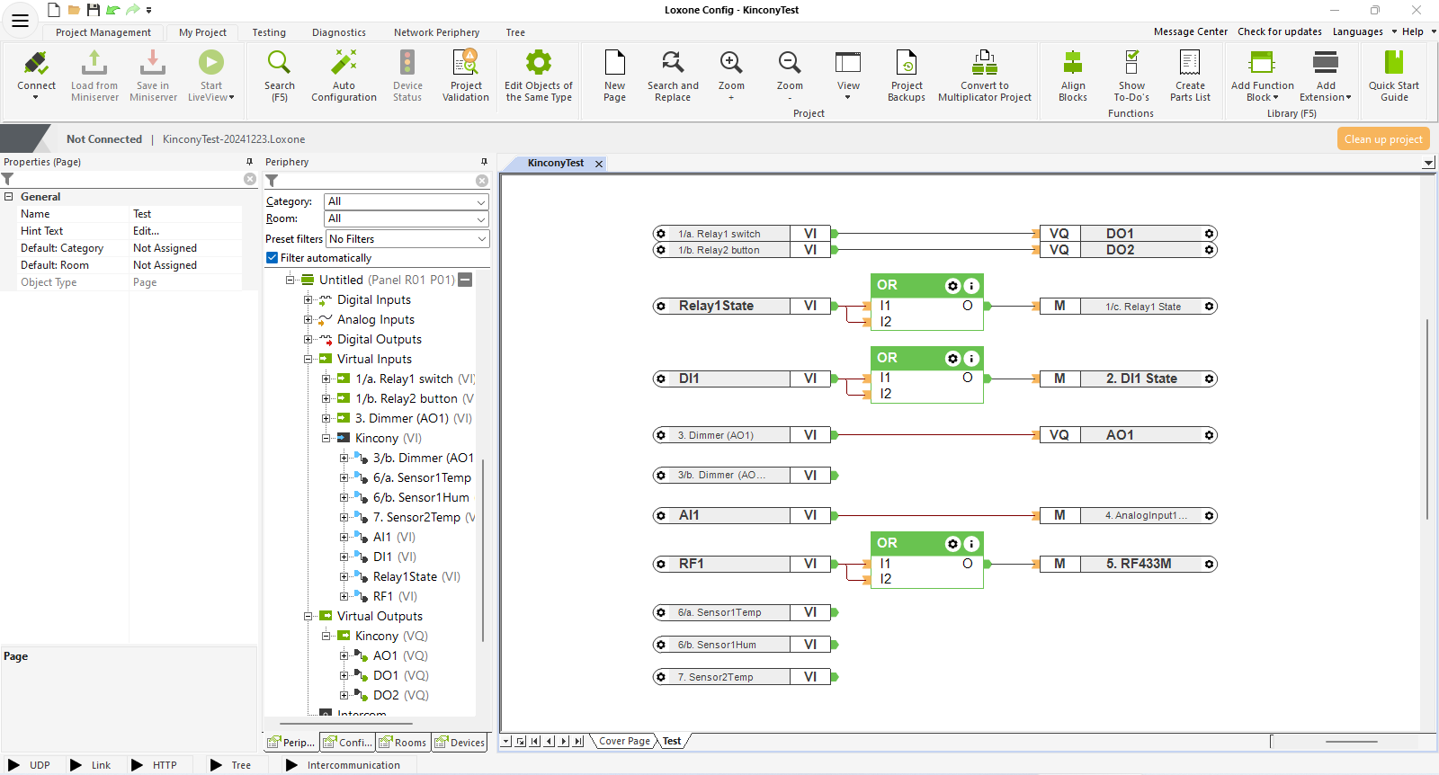This screenshot has width=1439, height=775.
Task: Click the Check for updates link
Action: [1280, 31]
